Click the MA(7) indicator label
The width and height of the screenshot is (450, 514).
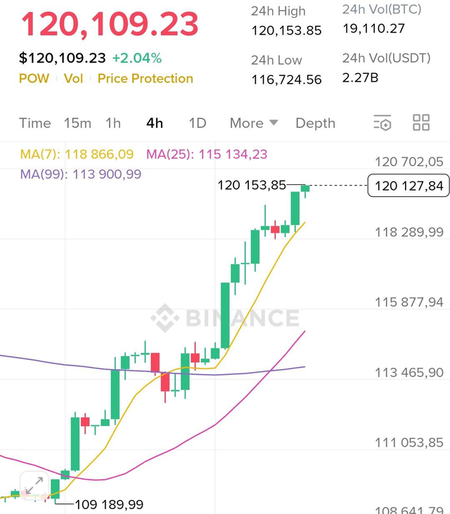pyautogui.click(x=77, y=155)
